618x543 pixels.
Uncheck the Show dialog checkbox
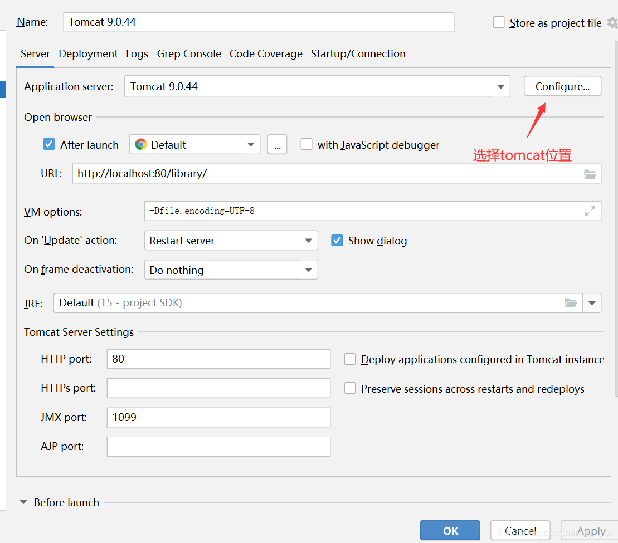tap(337, 240)
